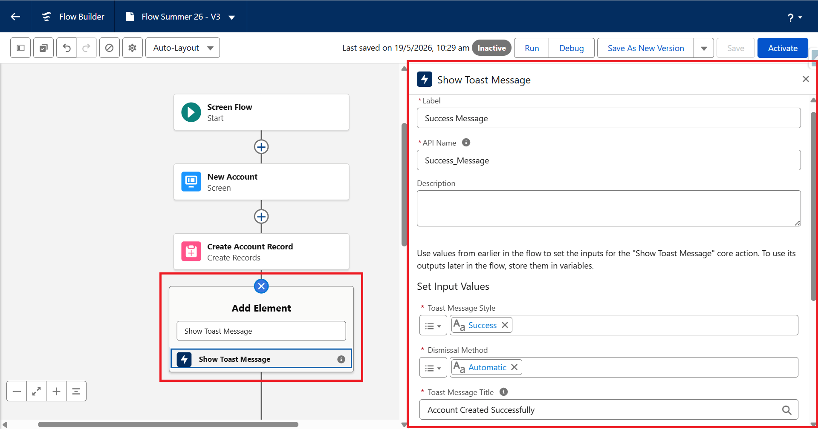The image size is (818, 429).
Task: Select the New Account screen icon
Action: [x=191, y=182]
